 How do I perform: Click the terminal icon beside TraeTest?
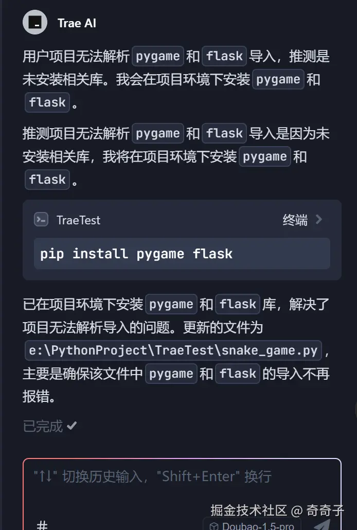coord(41,220)
